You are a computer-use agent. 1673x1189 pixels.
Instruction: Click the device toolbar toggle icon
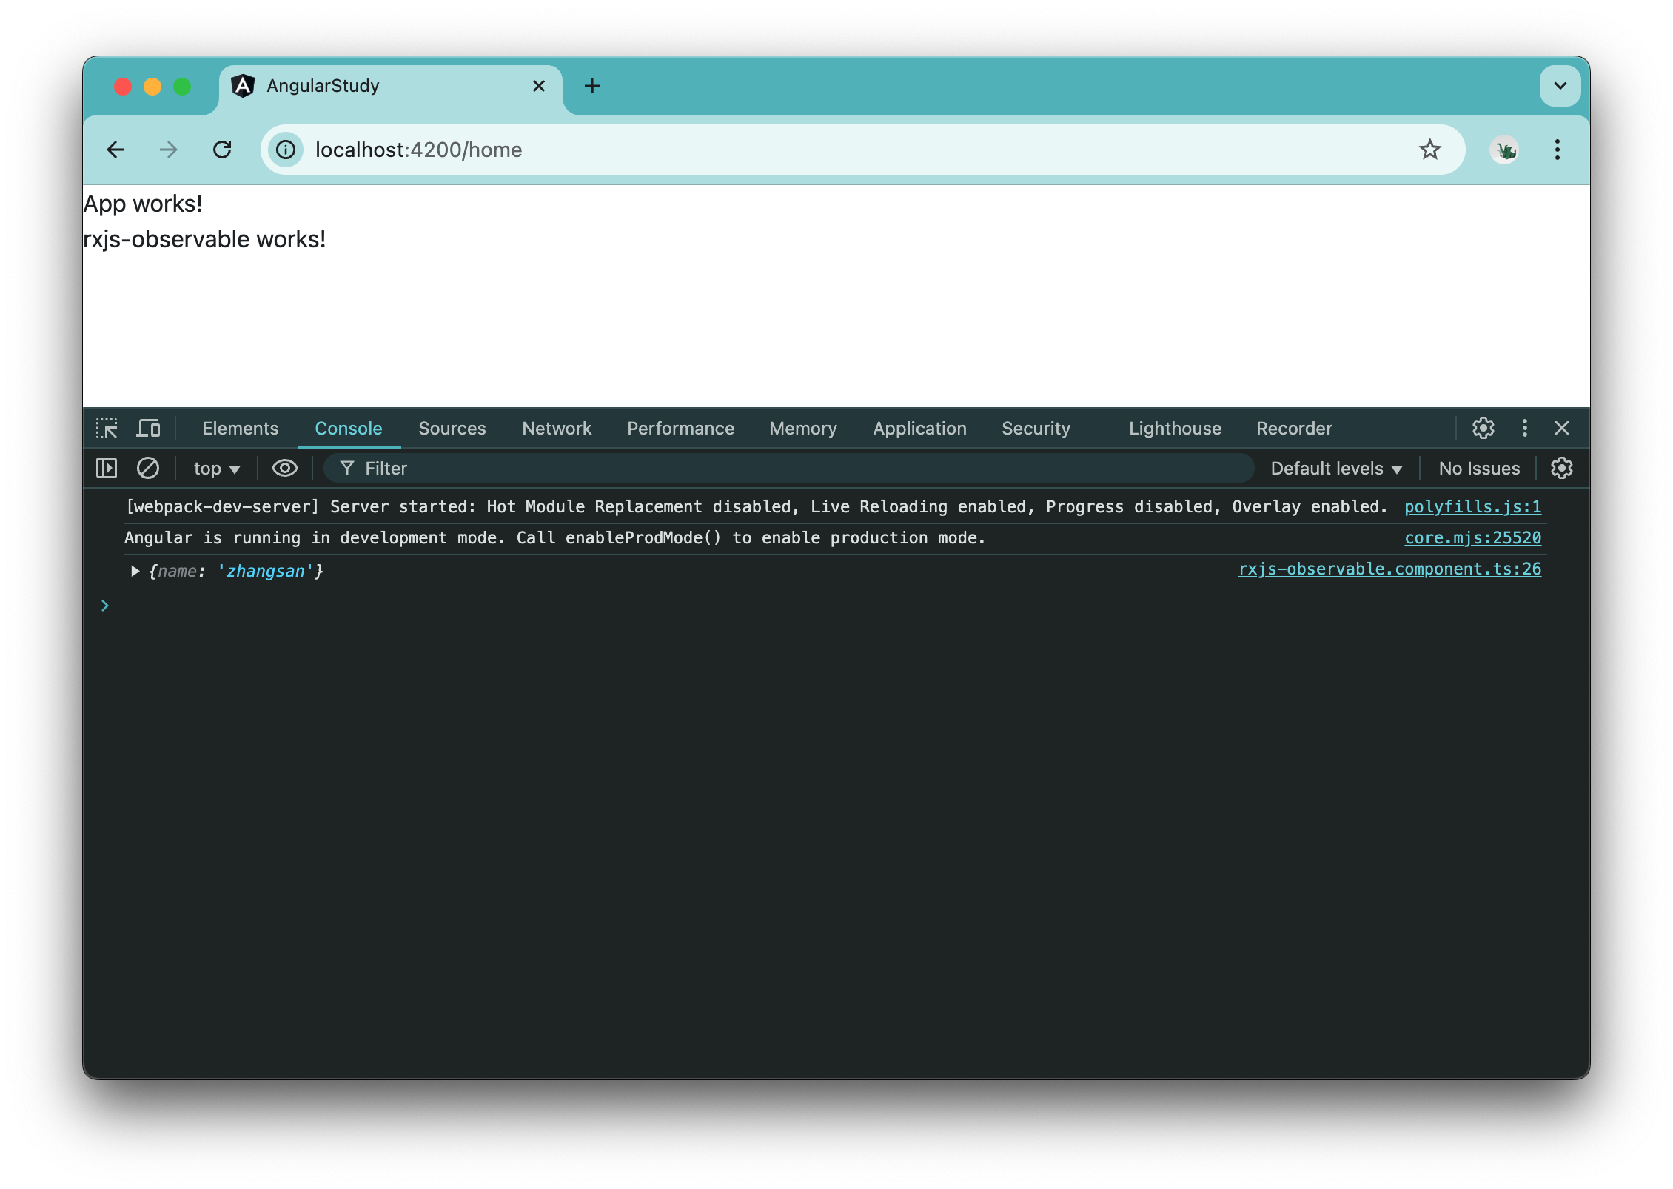(x=150, y=429)
